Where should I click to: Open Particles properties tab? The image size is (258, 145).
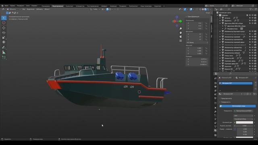(215, 116)
